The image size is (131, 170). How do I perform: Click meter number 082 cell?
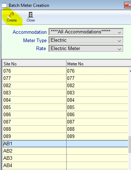pyautogui.click(x=97, y=85)
